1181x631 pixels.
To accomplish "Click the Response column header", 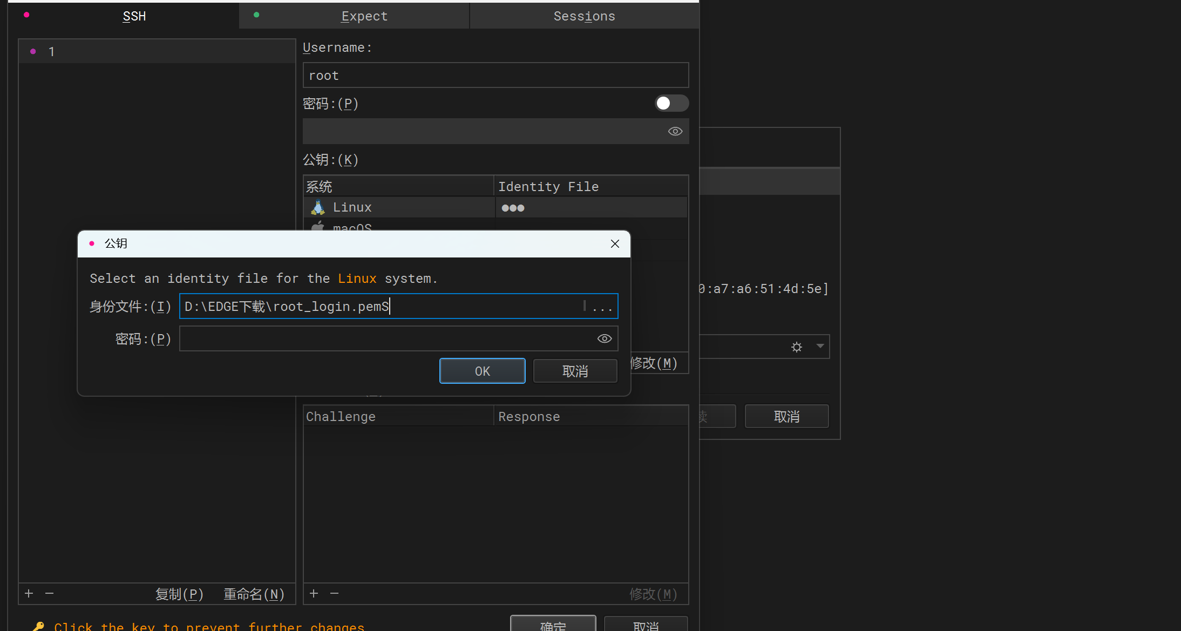I will (x=591, y=417).
